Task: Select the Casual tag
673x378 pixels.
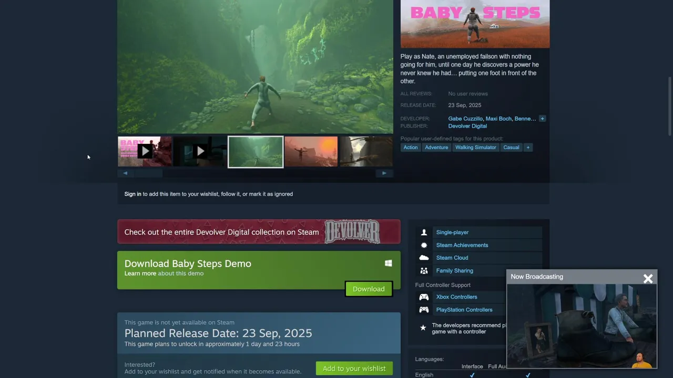Action: pyautogui.click(x=511, y=148)
